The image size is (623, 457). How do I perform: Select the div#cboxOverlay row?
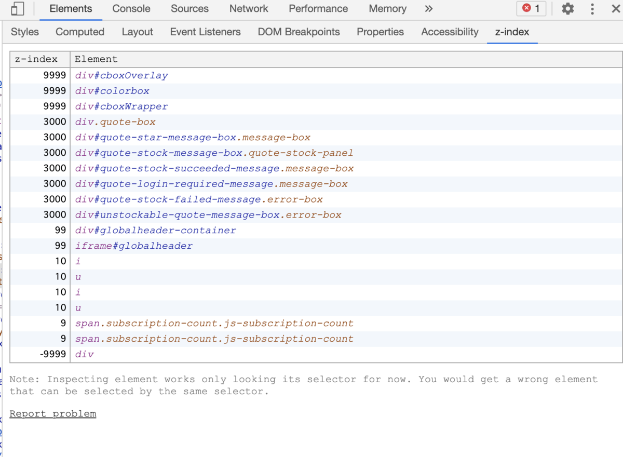[x=316, y=76]
